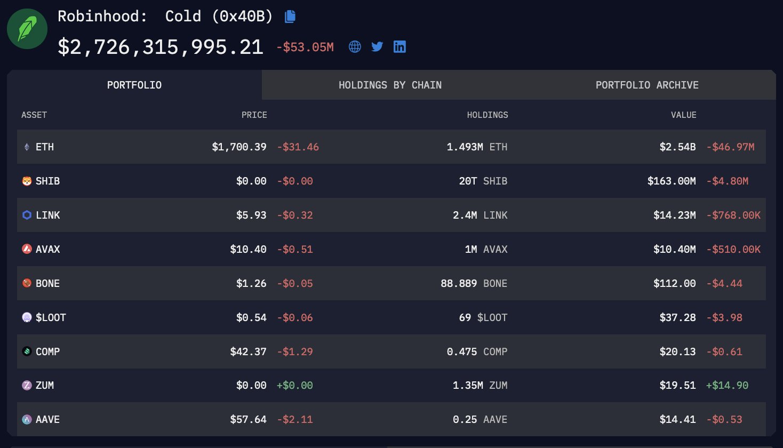Click the Robinhood logo avatar
Screen dimensions: 783x448
click(x=26, y=28)
